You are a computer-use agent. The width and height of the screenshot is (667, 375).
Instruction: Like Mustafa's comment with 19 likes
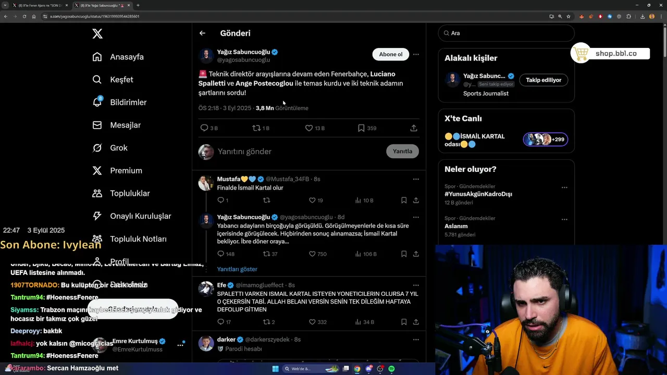pyautogui.click(x=312, y=200)
